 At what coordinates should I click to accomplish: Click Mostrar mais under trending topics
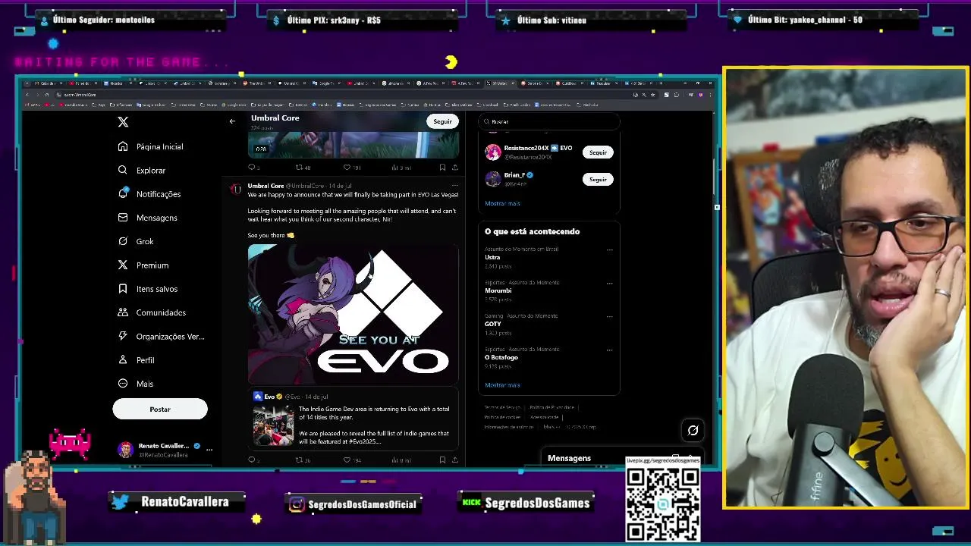pyautogui.click(x=502, y=384)
